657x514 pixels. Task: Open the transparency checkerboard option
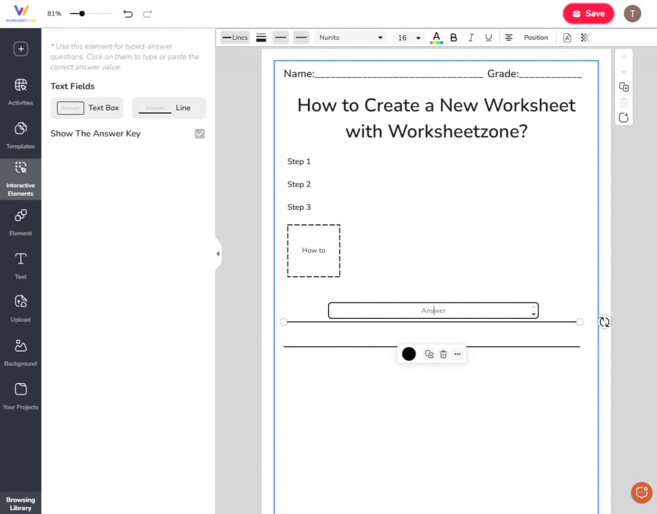[x=585, y=38]
